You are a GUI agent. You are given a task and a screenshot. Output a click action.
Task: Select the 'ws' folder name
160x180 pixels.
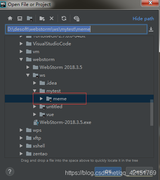click(42, 75)
